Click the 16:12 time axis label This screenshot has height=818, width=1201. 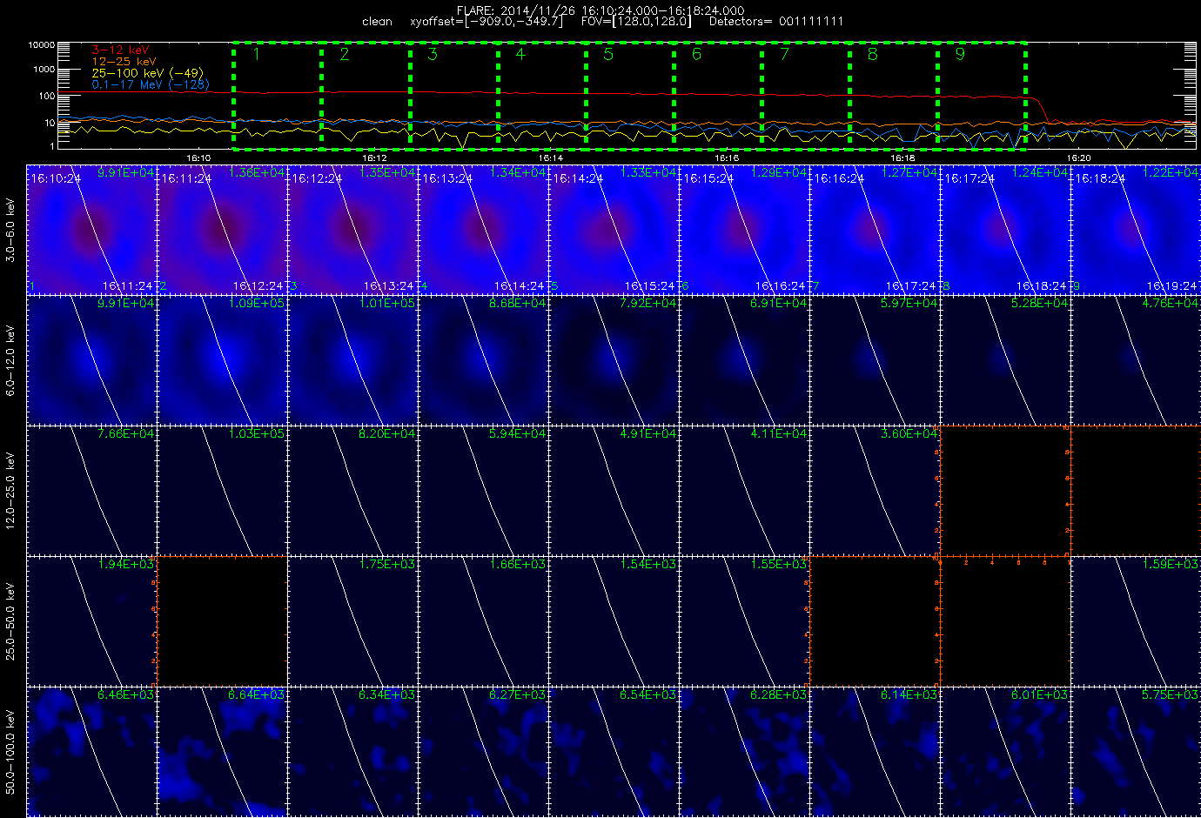click(374, 158)
